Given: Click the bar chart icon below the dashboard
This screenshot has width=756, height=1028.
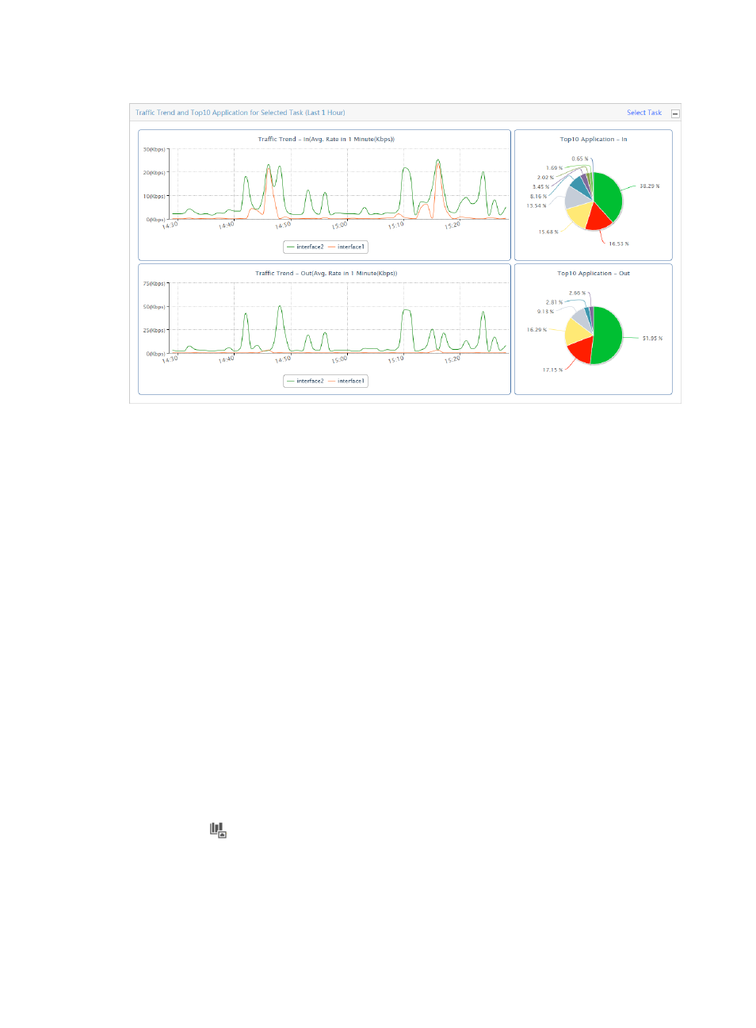Looking at the screenshot, I should coord(218,830).
